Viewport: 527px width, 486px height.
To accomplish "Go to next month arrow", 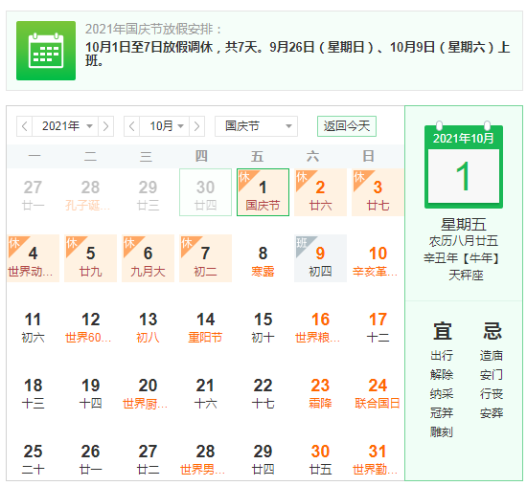I will click(197, 126).
